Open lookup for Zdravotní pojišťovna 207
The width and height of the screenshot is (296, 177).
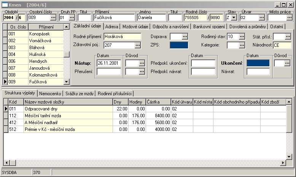tap(137, 45)
